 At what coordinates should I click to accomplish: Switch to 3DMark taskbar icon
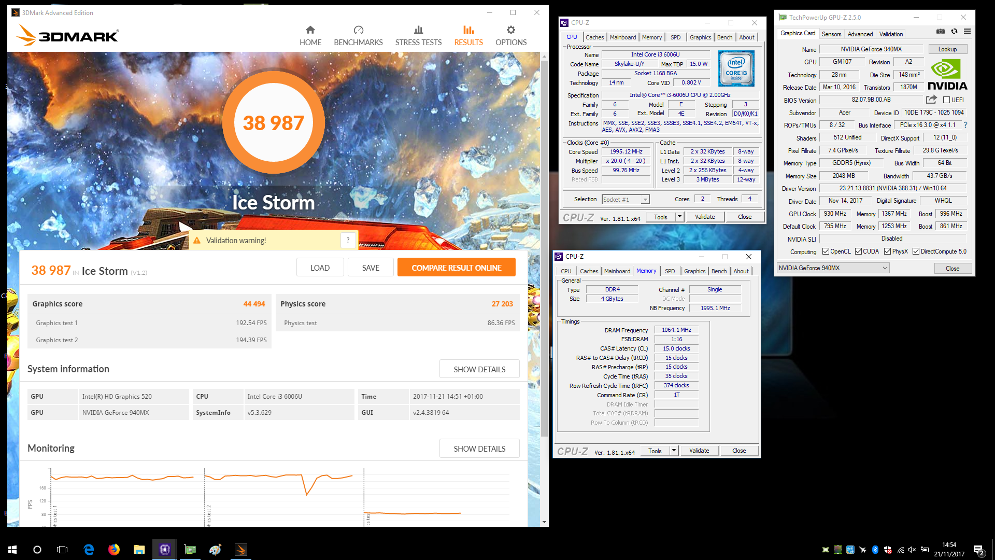click(240, 550)
